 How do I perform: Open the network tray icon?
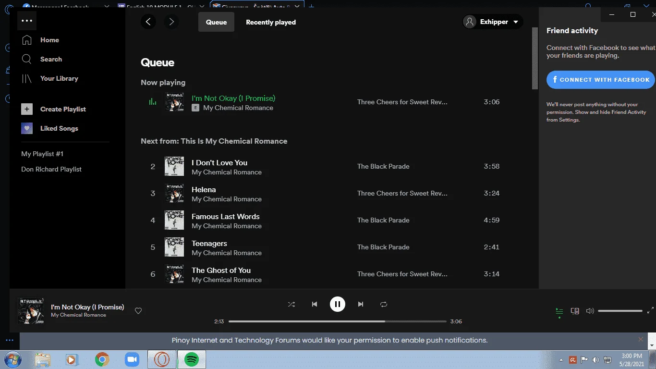coord(607,360)
